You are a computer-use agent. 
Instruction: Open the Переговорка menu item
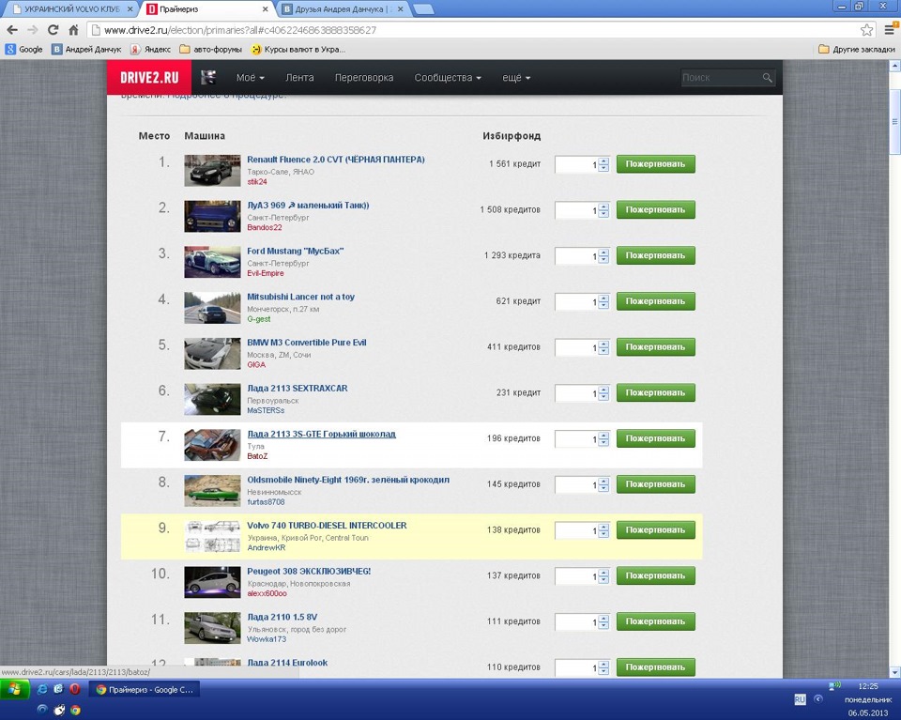point(364,78)
